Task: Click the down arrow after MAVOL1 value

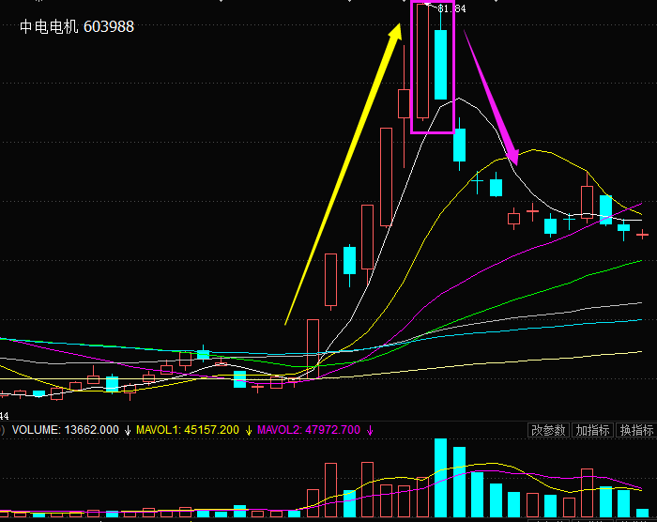Action: [249, 430]
